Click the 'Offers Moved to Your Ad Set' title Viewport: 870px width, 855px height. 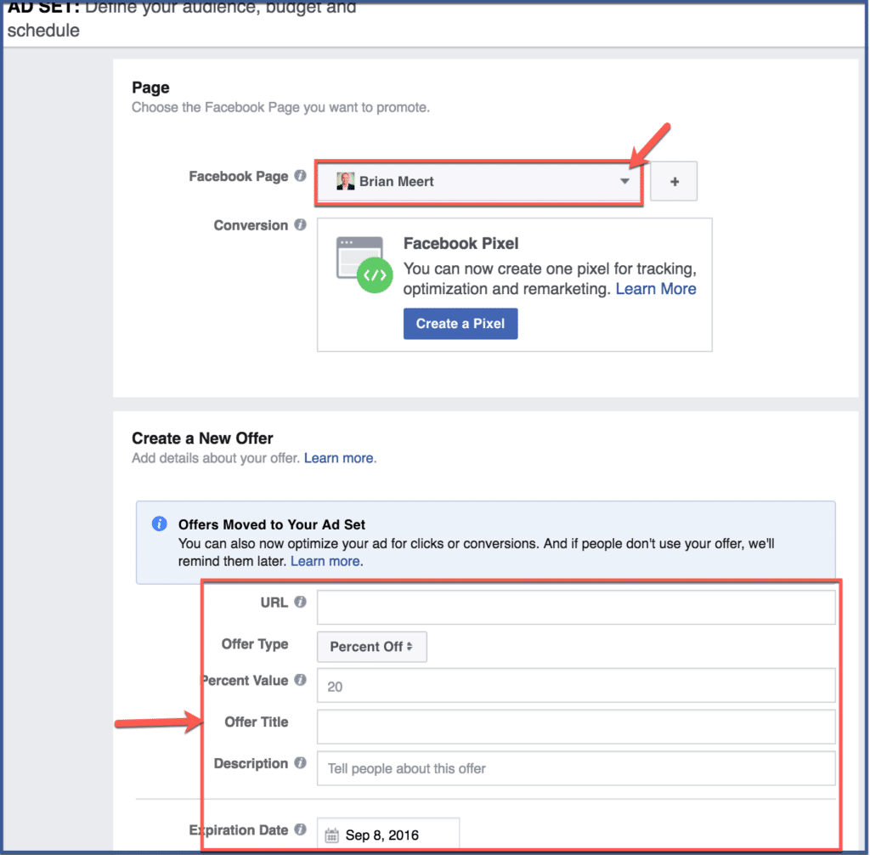pos(271,524)
